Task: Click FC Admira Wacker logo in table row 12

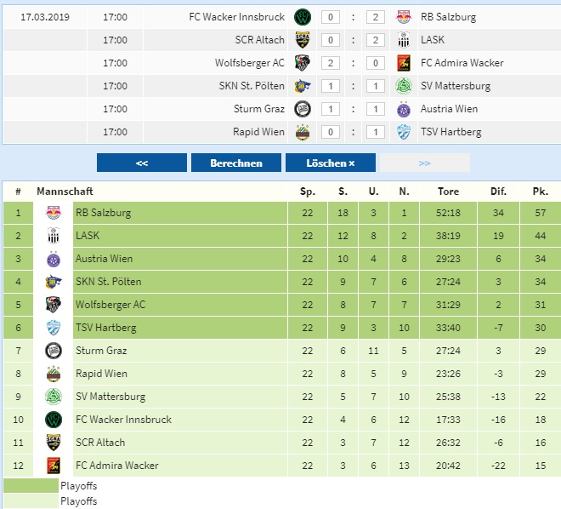Action: point(54,466)
